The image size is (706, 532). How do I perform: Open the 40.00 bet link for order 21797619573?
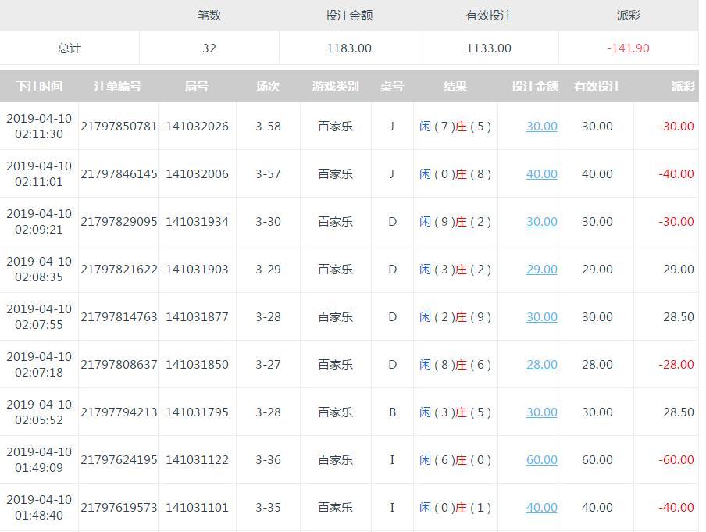tap(542, 508)
